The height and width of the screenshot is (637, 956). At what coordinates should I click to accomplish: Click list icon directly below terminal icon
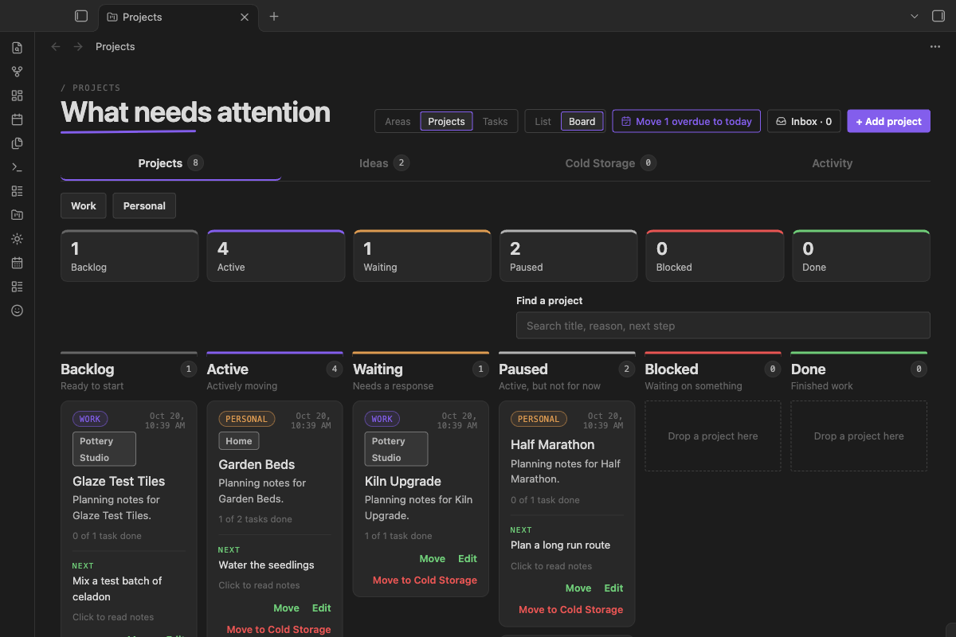[x=17, y=191]
